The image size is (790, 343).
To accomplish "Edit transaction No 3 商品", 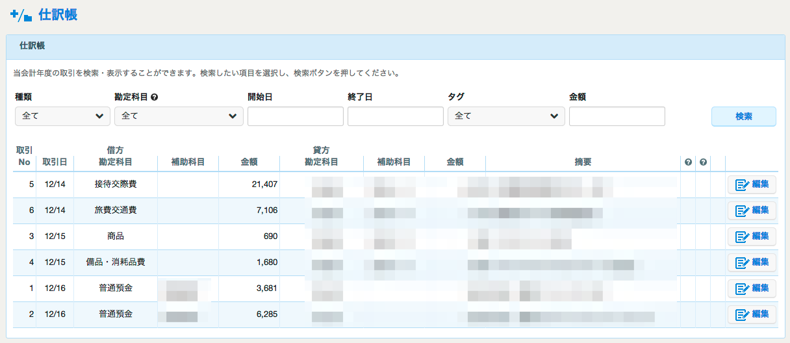I will (752, 236).
